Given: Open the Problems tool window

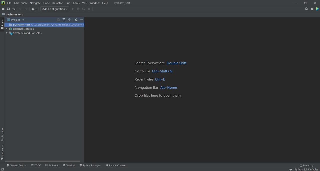Looking at the screenshot, I should tap(52, 165).
